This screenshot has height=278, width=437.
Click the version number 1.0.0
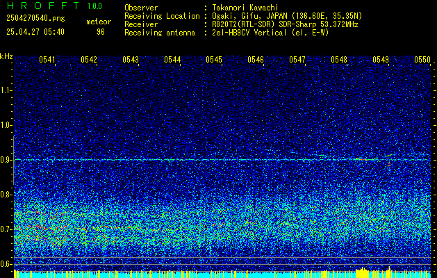click(x=94, y=6)
